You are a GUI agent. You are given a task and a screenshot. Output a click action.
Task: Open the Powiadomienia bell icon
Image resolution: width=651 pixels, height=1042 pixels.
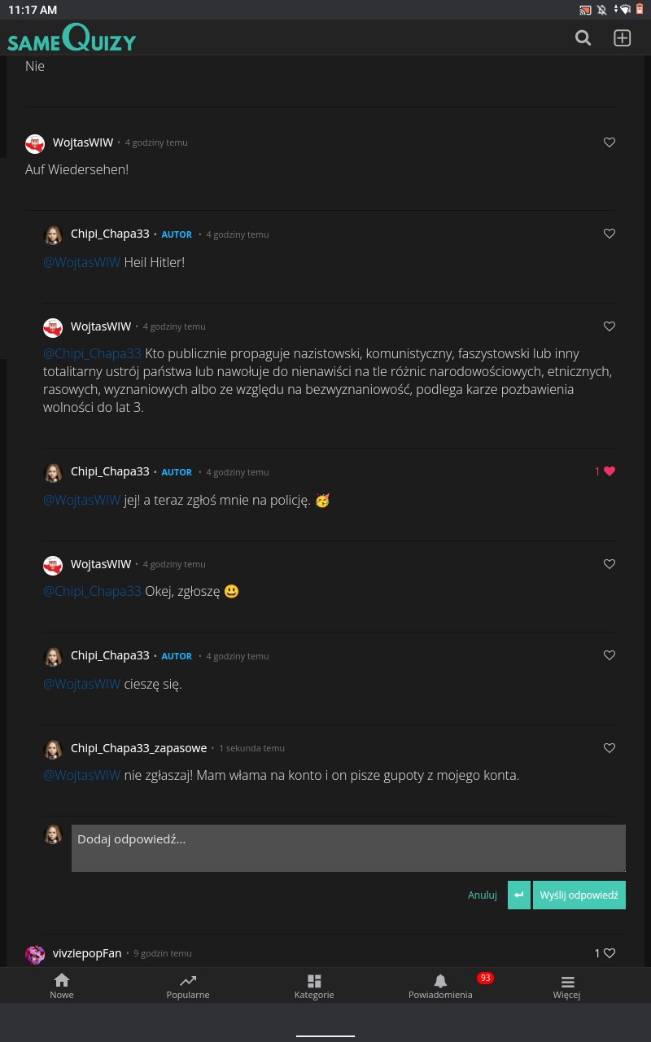(x=440, y=983)
